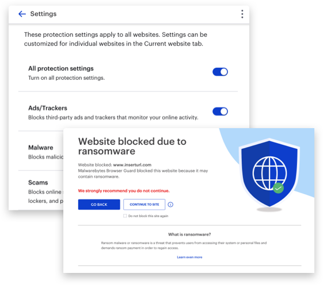The image size is (323, 285).
Task: Click the blocked URL www.inserturl.com
Action: click(132, 165)
